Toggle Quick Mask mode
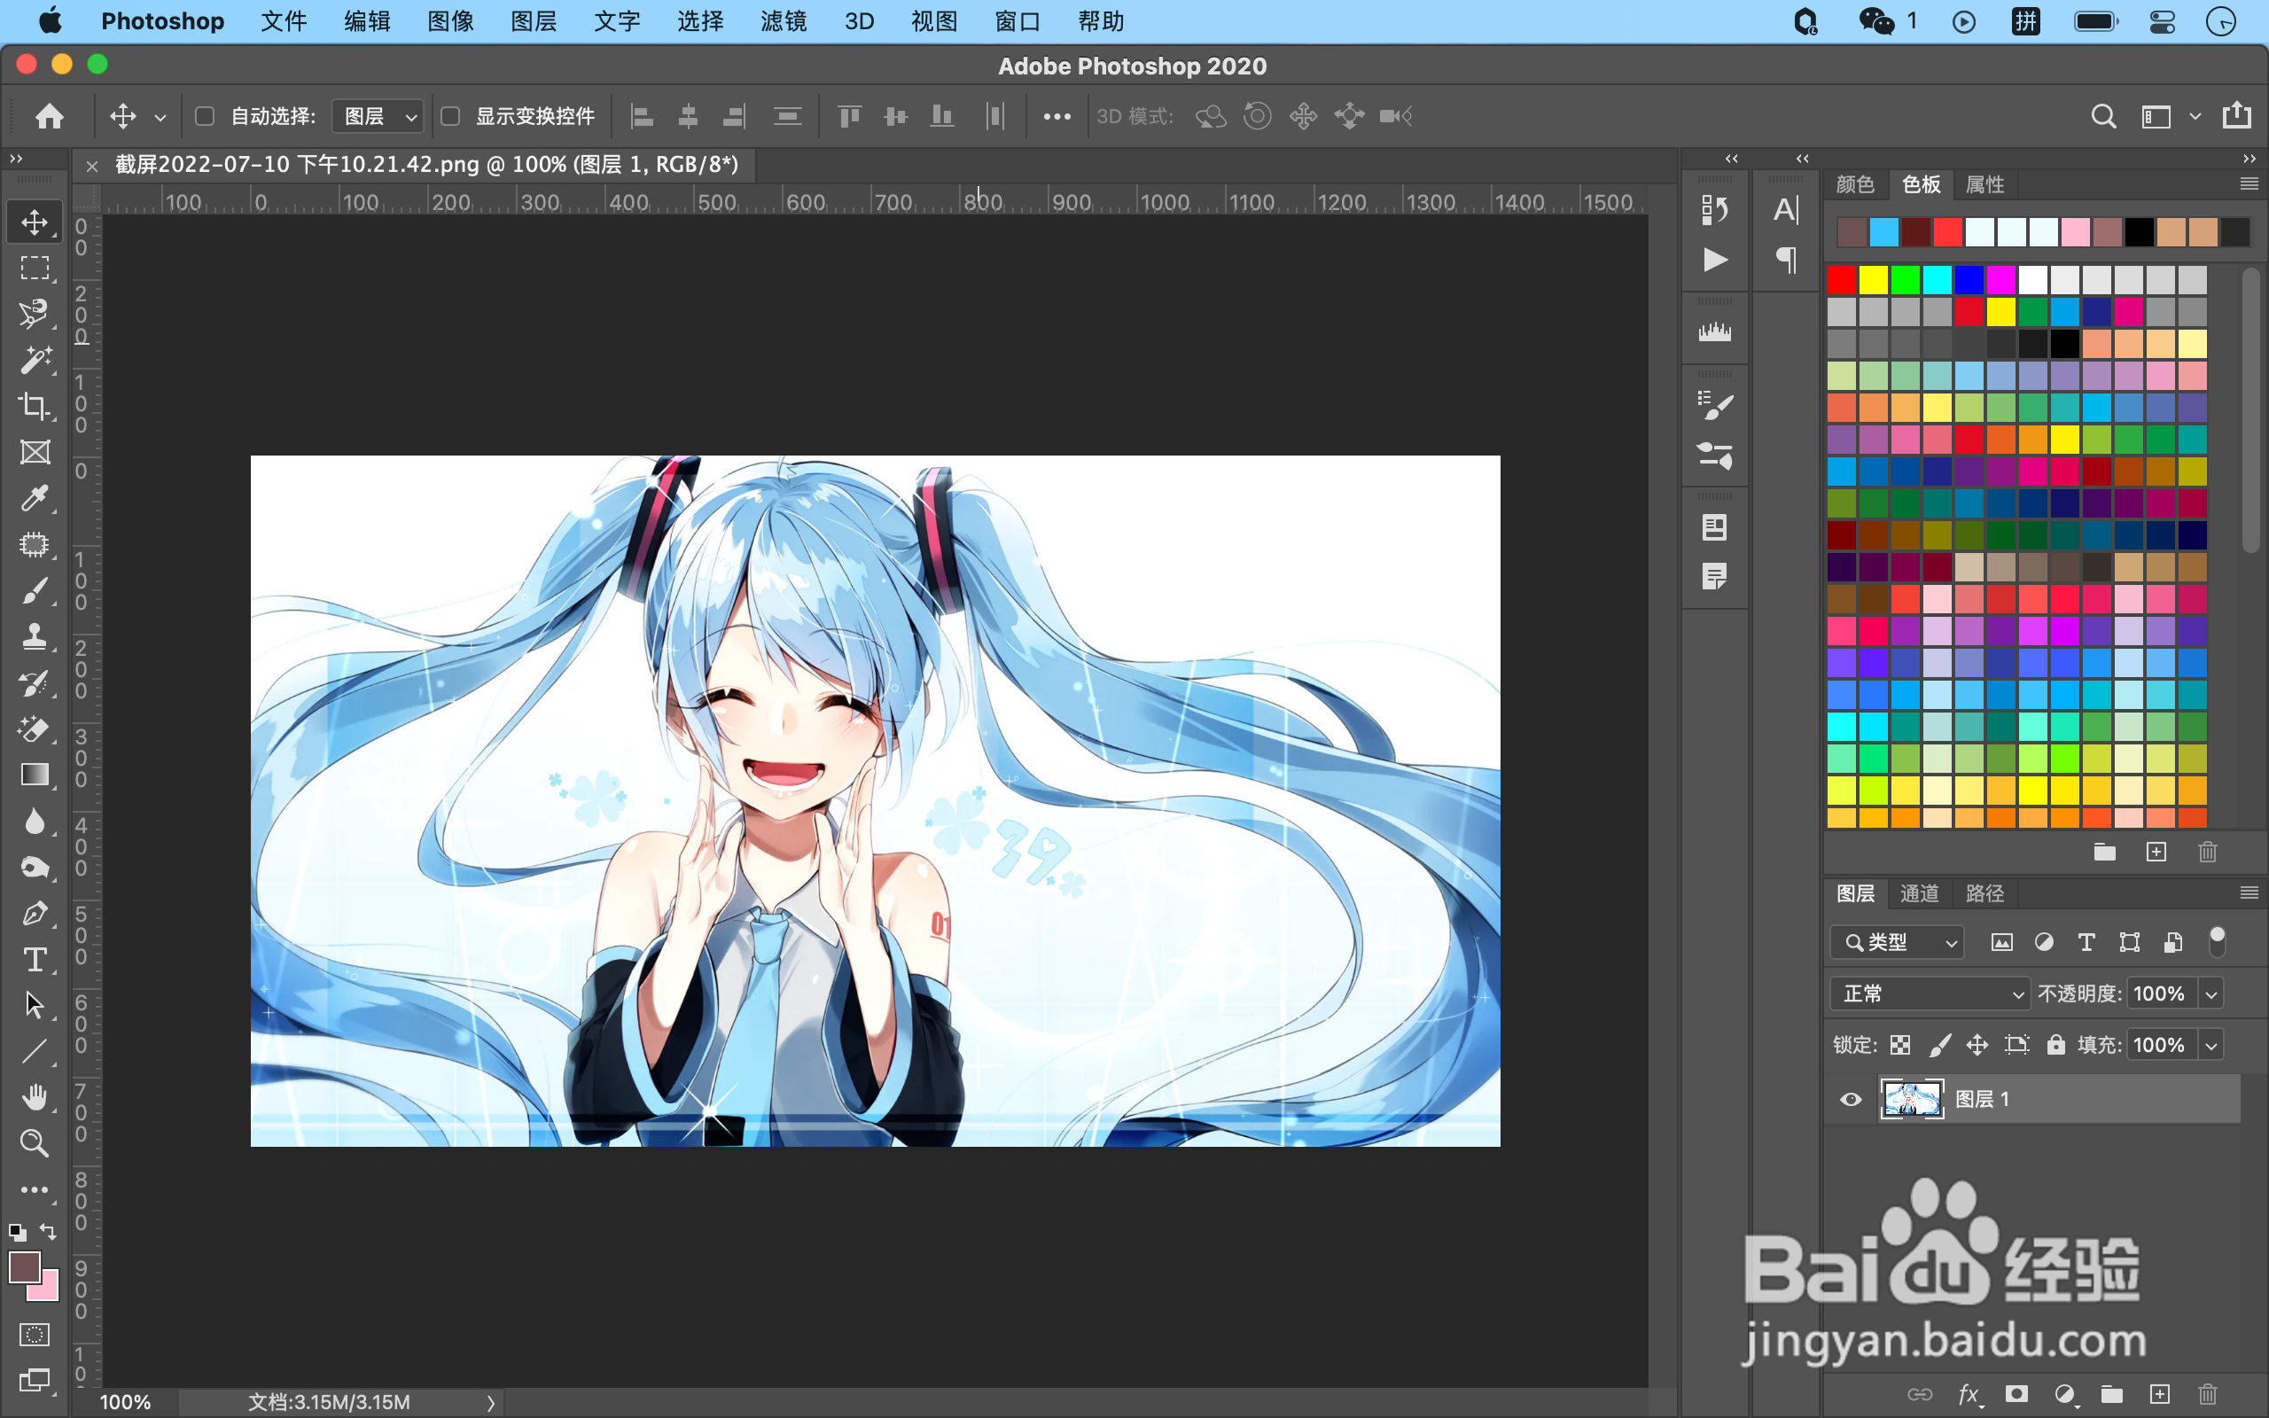The image size is (2269, 1418). pyautogui.click(x=35, y=1335)
